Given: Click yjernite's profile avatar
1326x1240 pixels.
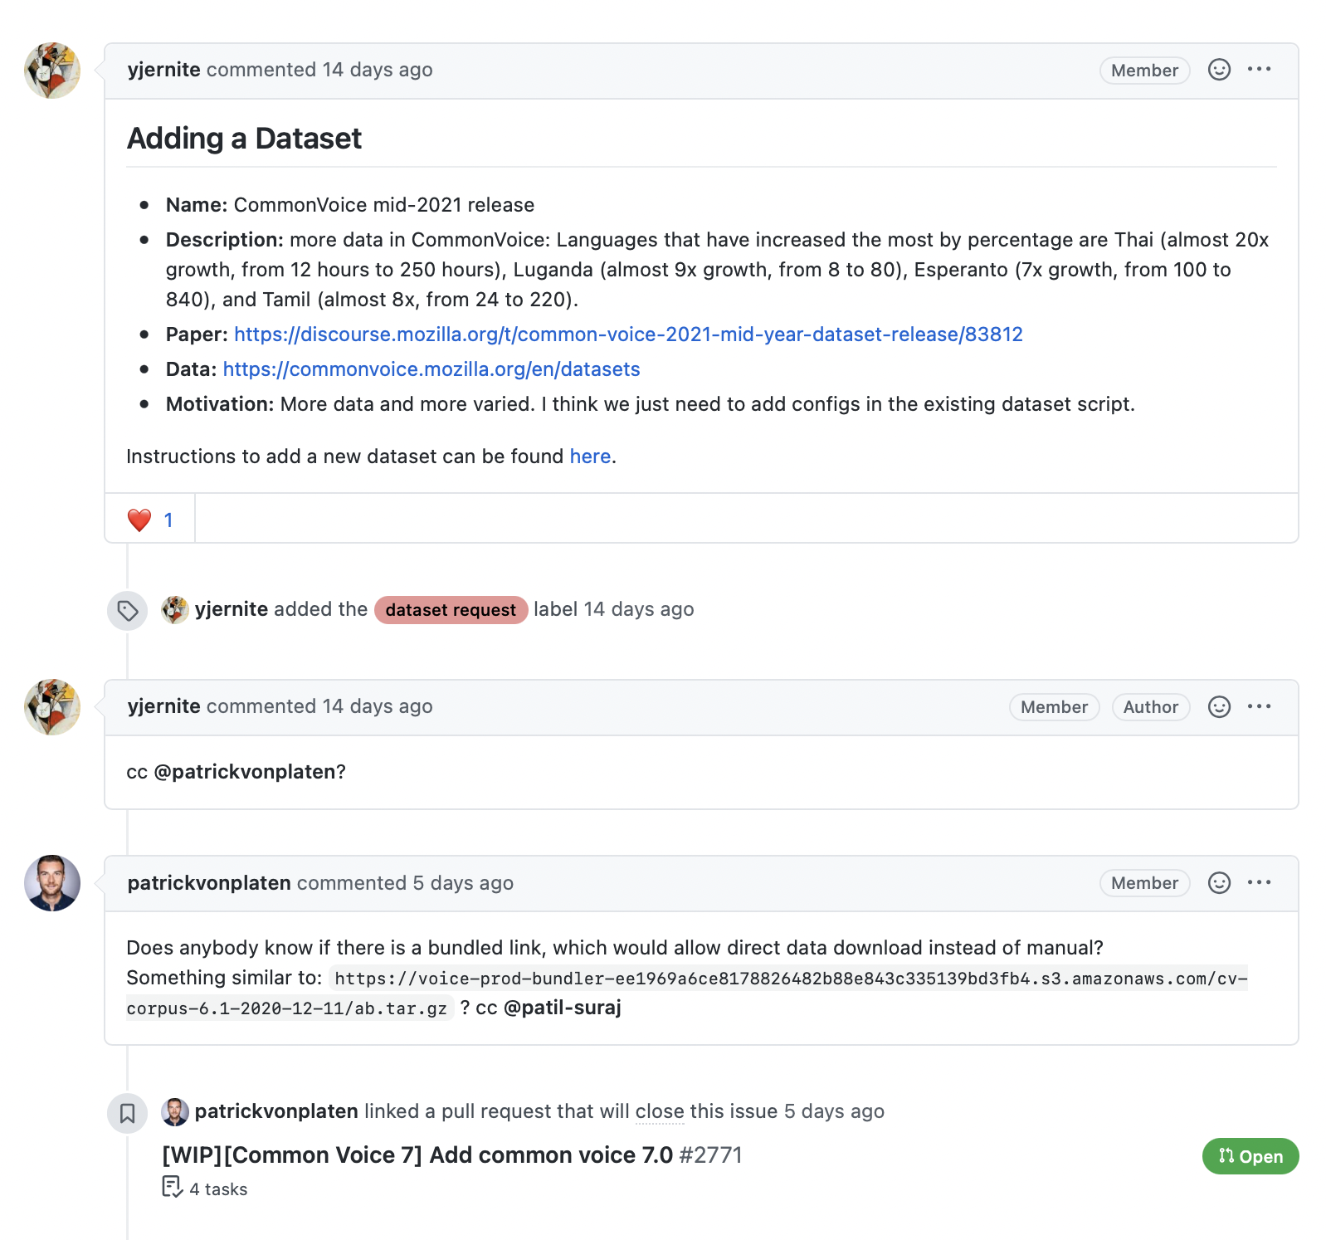Looking at the screenshot, I should 51,71.
